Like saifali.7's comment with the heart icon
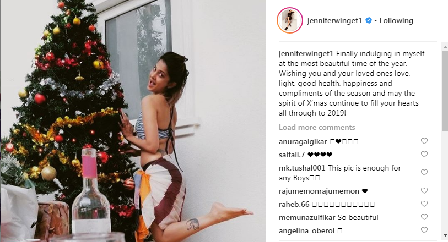The image size is (448, 242). [x=424, y=154]
